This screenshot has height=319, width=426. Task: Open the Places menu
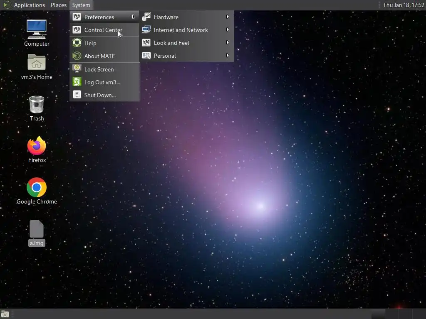click(x=58, y=5)
